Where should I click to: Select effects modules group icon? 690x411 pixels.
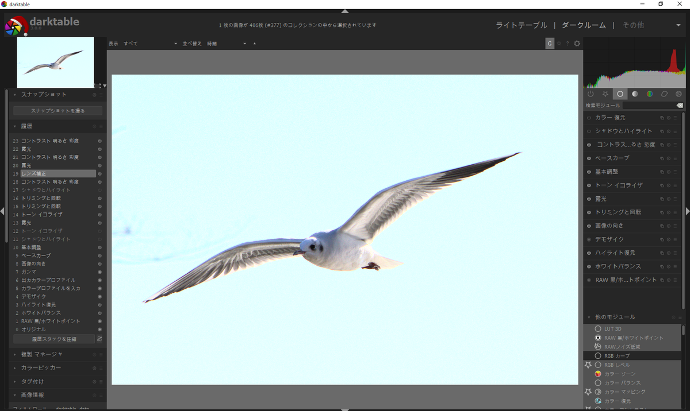[678, 94]
